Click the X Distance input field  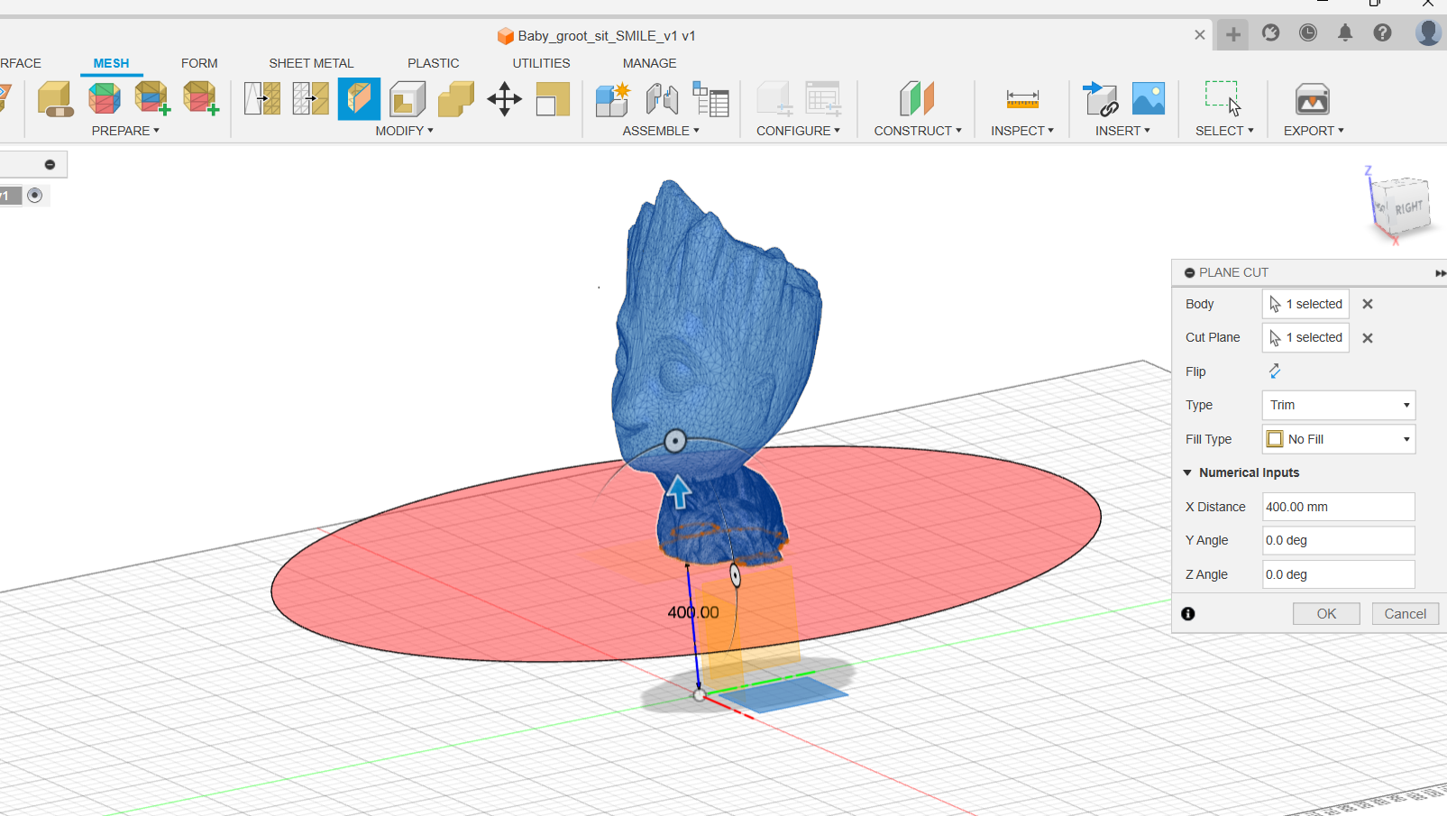pyautogui.click(x=1339, y=507)
